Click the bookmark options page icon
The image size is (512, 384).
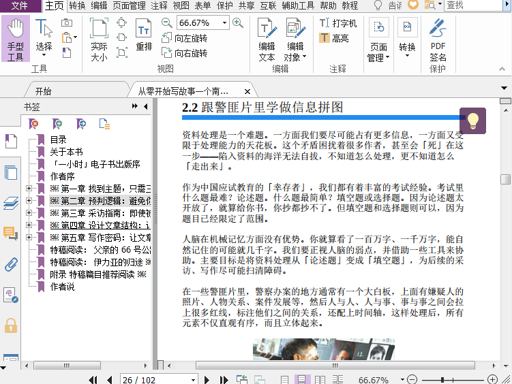click(104, 124)
